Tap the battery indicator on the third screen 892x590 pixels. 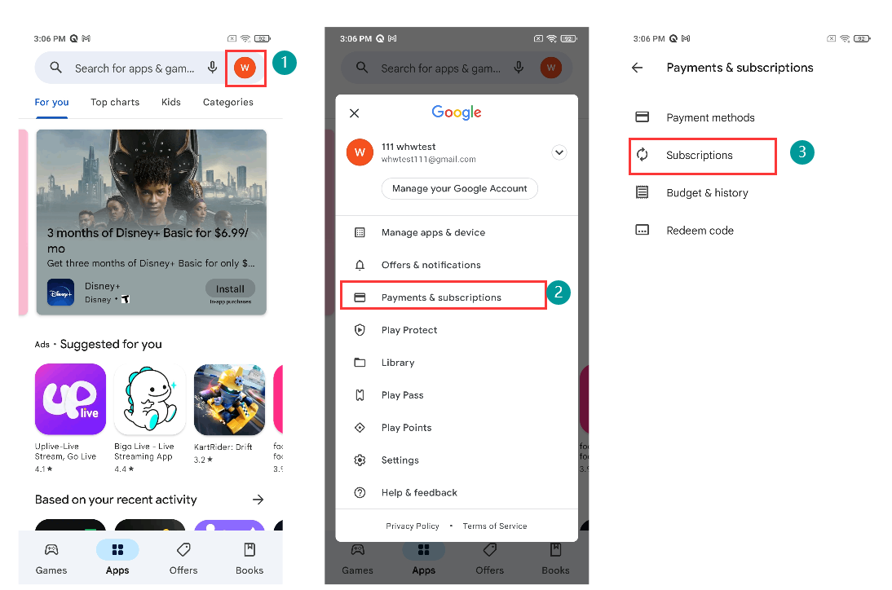(863, 38)
